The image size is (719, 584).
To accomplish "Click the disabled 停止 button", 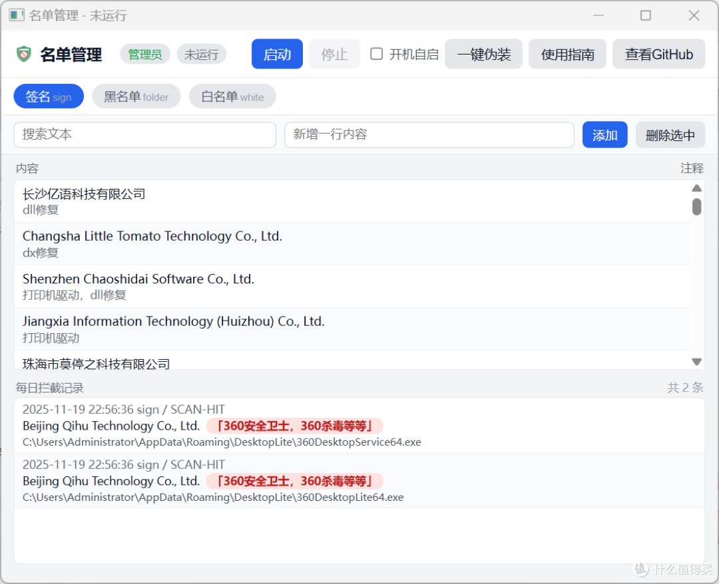I will pyautogui.click(x=334, y=54).
